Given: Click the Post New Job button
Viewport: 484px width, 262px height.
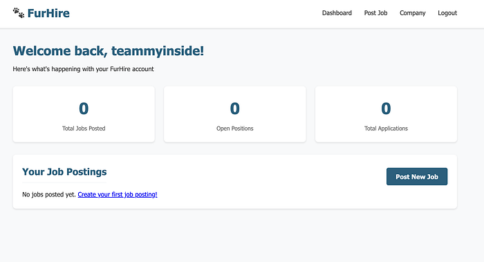Looking at the screenshot, I should click(417, 176).
